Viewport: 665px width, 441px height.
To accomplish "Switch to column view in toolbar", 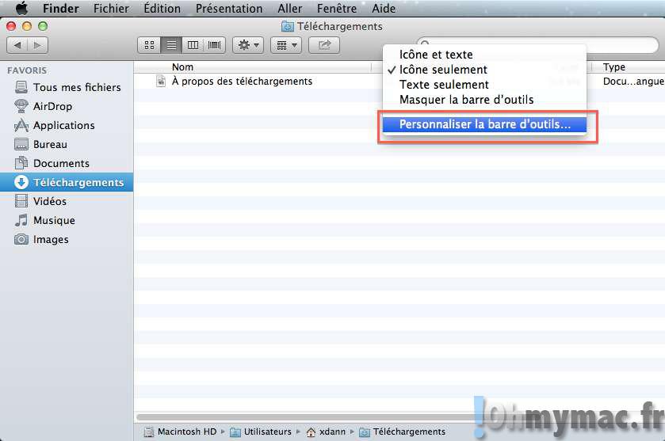I will tap(193, 45).
